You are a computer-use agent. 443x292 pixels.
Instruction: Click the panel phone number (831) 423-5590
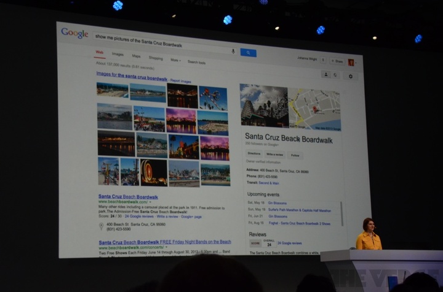267,177
